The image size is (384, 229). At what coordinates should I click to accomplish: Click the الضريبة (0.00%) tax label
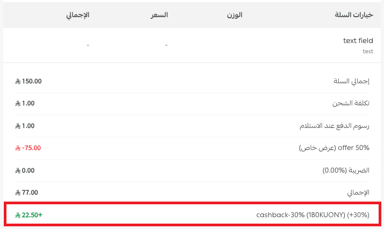click(346, 170)
